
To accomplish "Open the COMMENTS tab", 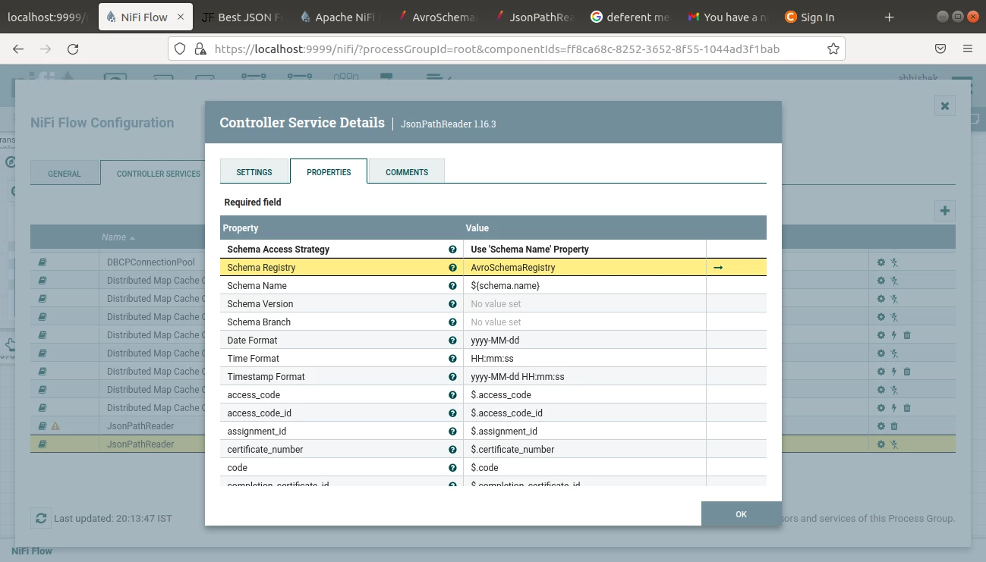I will pos(407,171).
